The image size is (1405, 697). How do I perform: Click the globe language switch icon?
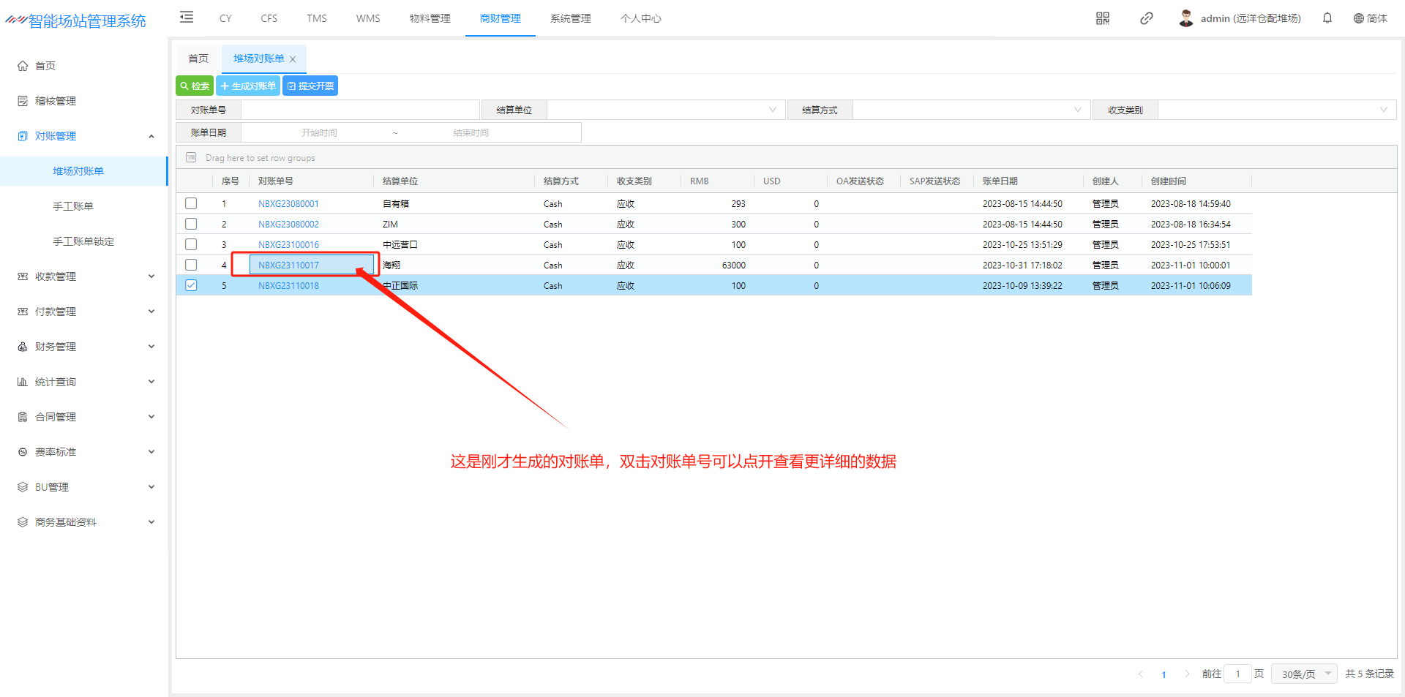pyautogui.click(x=1358, y=18)
